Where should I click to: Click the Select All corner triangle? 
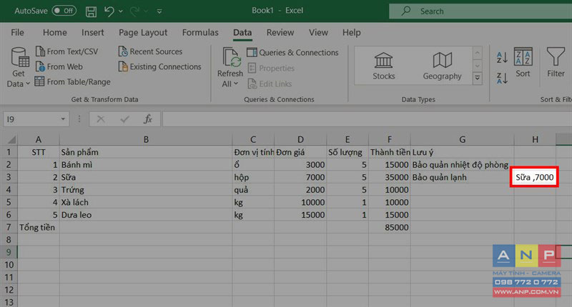click(x=11, y=139)
